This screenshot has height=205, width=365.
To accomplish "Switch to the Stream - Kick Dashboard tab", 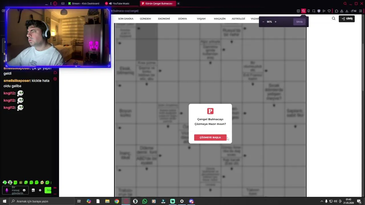I will point(84,3).
